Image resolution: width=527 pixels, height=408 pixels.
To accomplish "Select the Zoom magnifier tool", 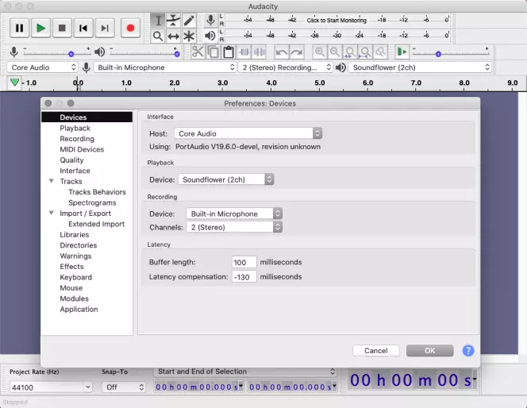I will pos(158,36).
